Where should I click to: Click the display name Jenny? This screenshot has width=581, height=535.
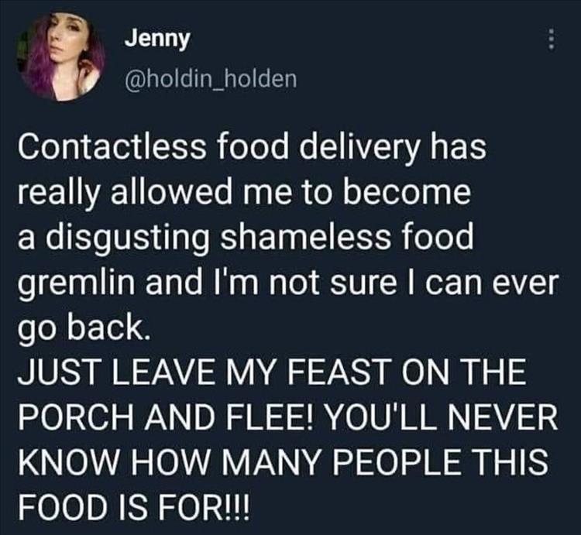pyautogui.click(x=157, y=39)
